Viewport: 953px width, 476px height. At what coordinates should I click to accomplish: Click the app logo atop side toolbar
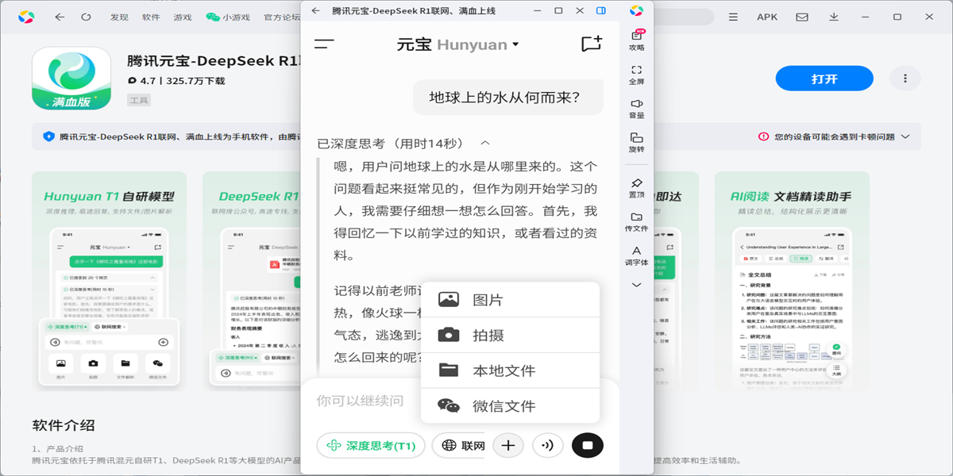(x=637, y=10)
